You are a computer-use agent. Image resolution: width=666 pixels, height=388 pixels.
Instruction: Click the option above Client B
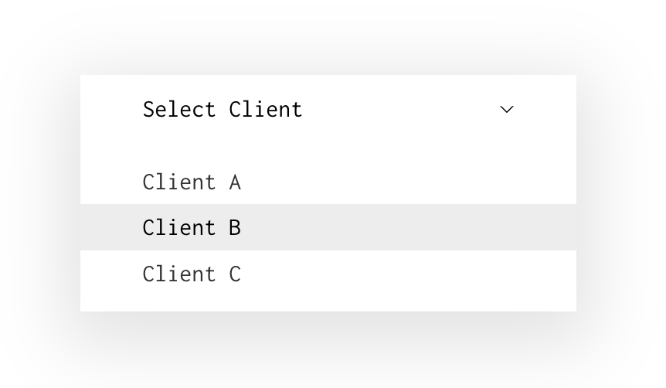point(192,182)
